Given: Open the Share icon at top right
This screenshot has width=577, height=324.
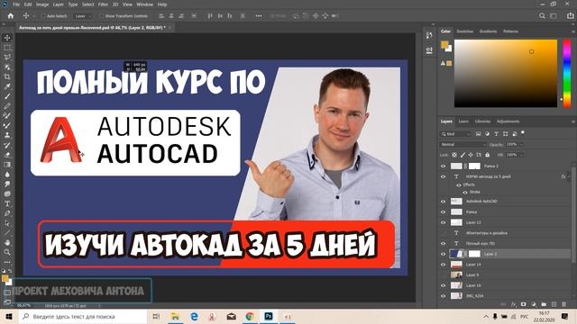Looking at the screenshot, I should [x=571, y=16].
